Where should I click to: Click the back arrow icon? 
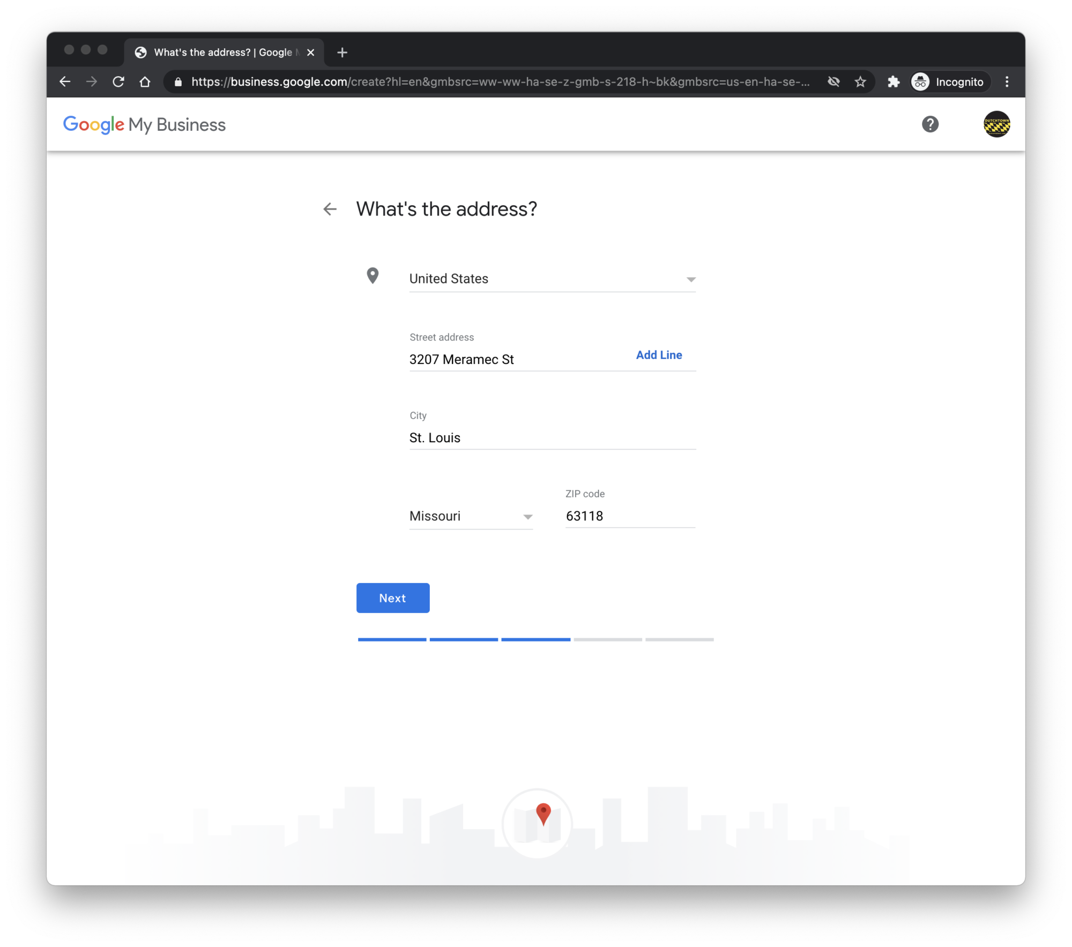(x=330, y=208)
